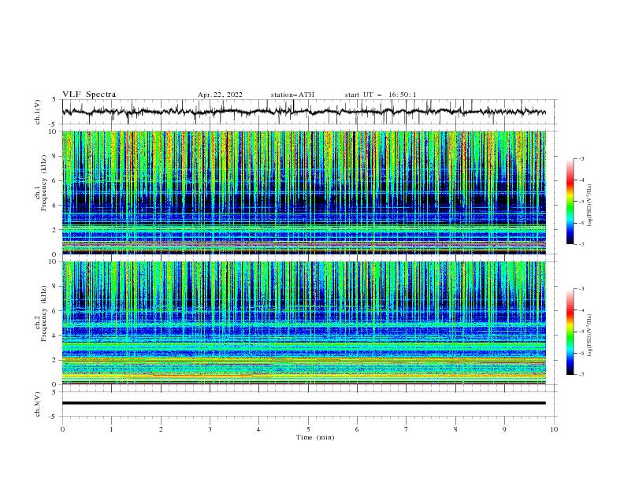This screenshot has height=482, width=624.
Task: Click the "station=ATH" header label
Action: 292,95
